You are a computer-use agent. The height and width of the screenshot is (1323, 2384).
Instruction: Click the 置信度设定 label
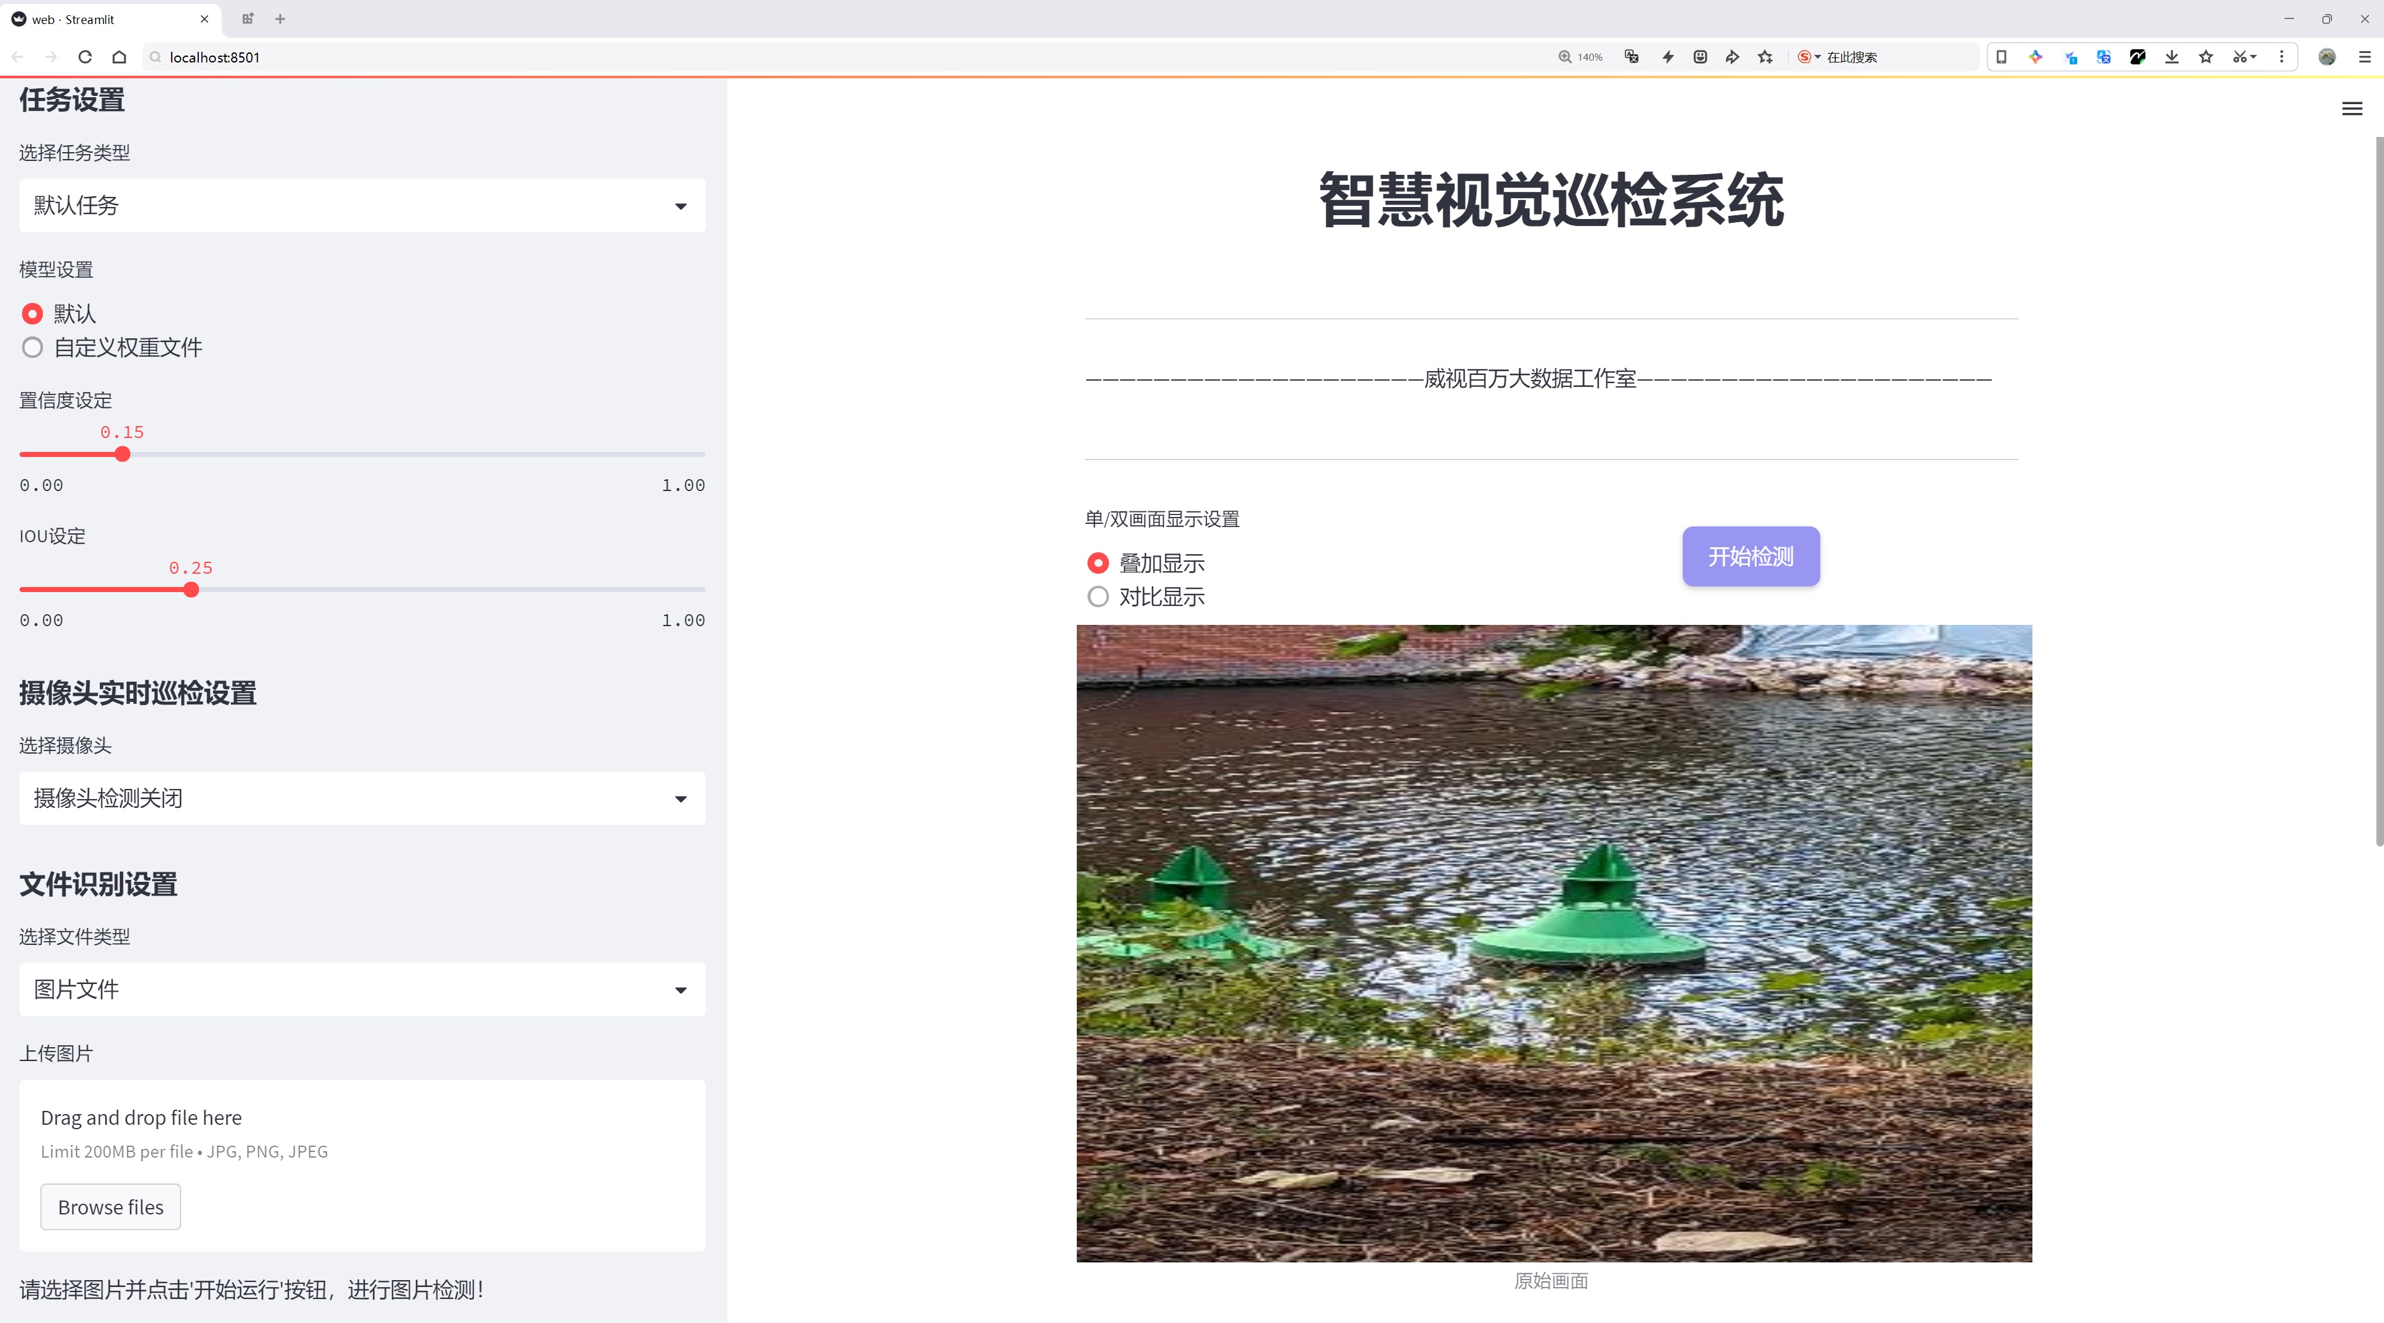point(66,401)
